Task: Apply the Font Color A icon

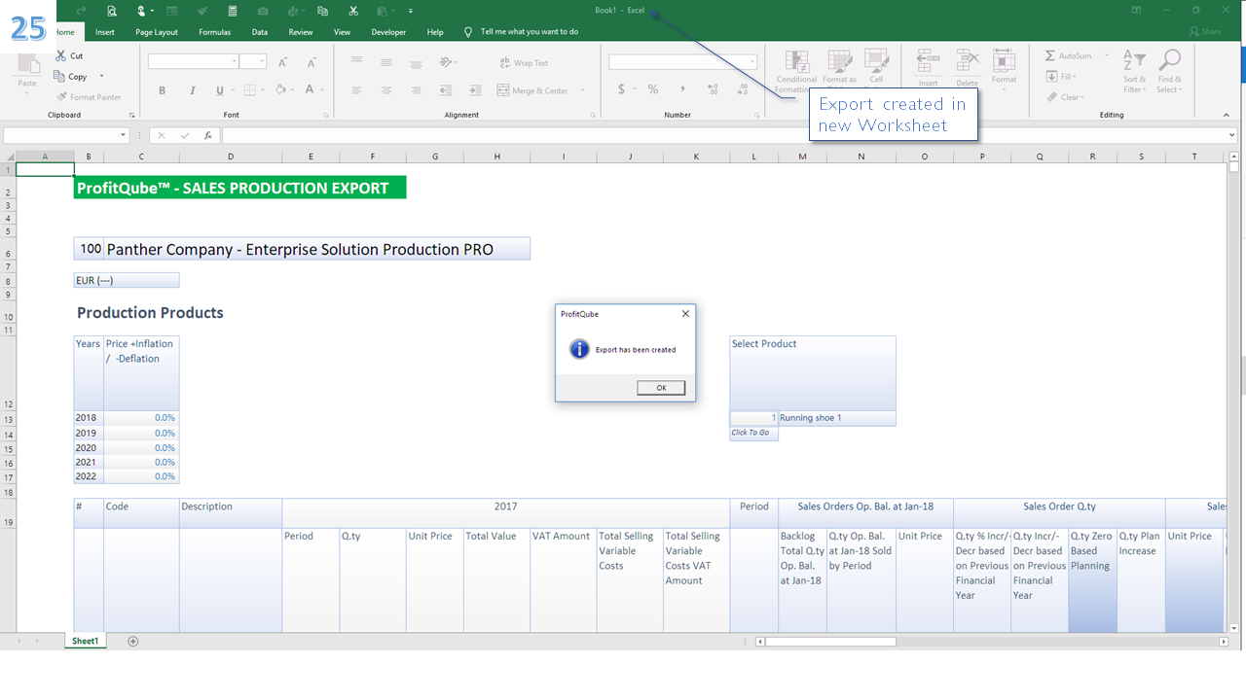Action: pos(310,89)
